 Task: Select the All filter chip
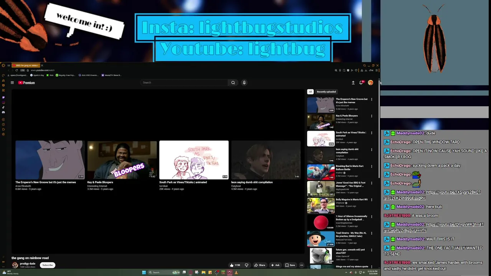click(x=310, y=92)
